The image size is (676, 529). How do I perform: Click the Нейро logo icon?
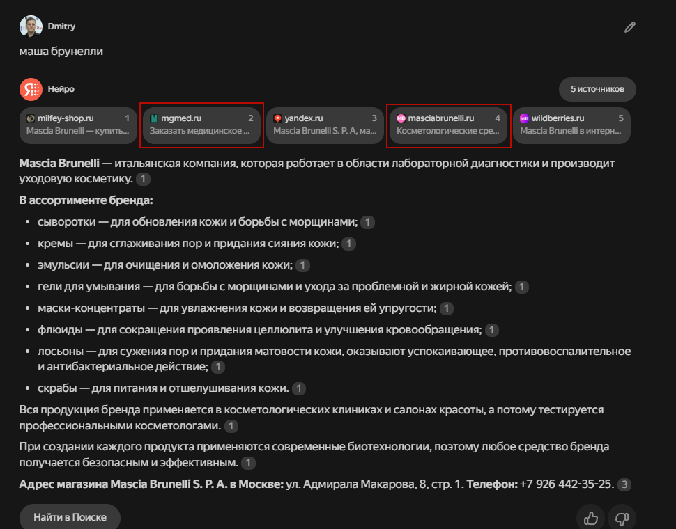[x=31, y=89]
